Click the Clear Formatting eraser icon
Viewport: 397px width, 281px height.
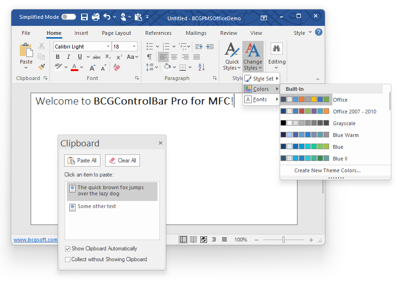tap(117, 67)
